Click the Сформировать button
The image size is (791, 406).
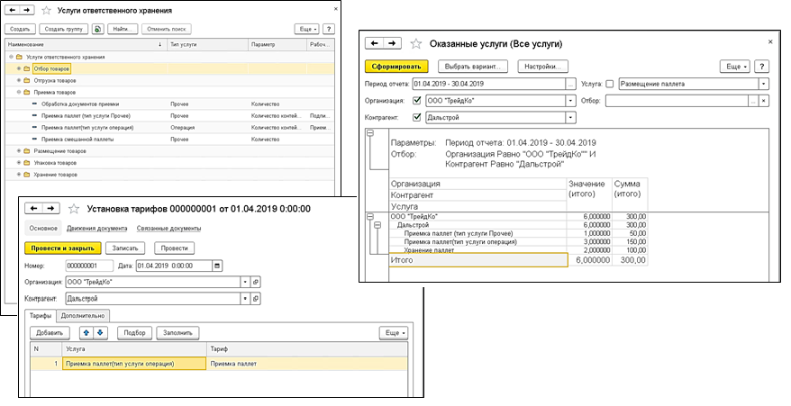[396, 67]
